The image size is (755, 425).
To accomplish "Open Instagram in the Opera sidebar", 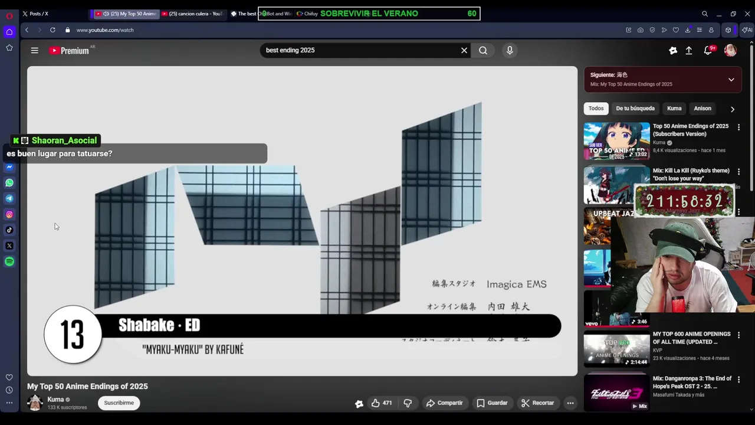I will (x=9, y=214).
